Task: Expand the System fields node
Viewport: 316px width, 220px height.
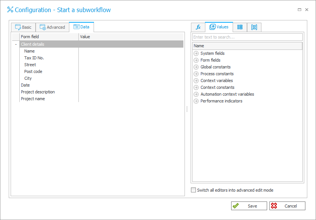Action: 196,54
